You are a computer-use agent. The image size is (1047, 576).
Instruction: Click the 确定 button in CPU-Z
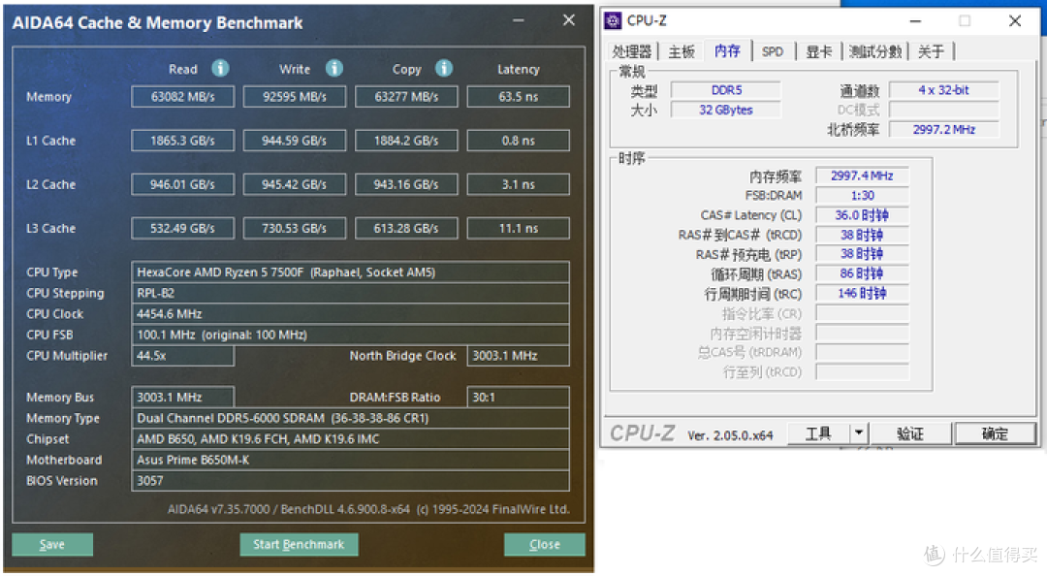[995, 433]
